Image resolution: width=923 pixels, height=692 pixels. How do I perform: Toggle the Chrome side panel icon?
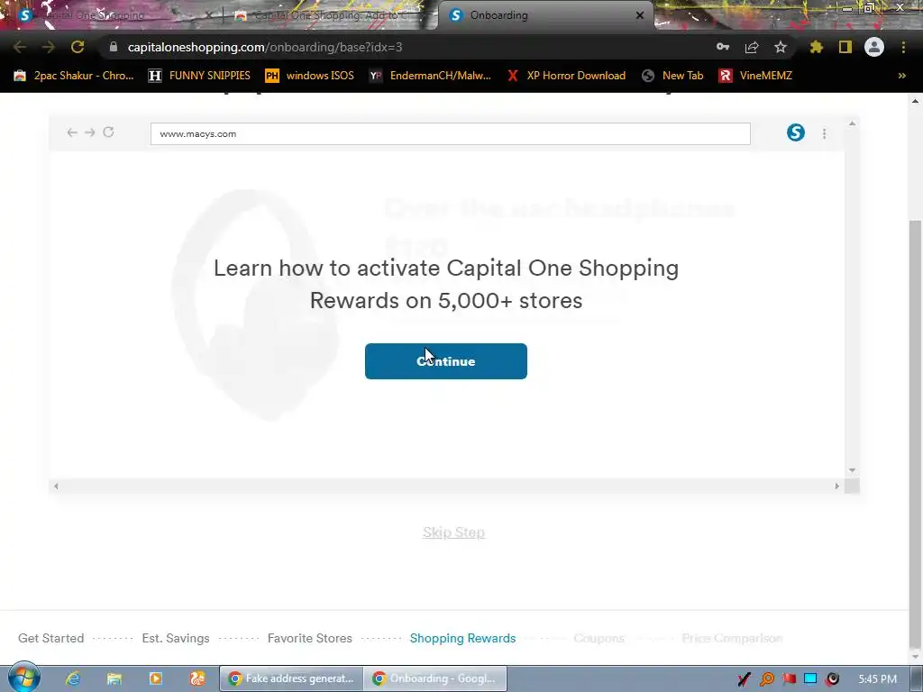845,47
